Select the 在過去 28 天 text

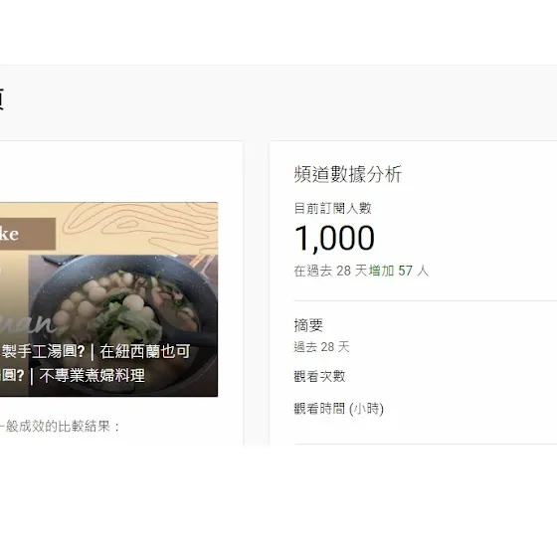(330, 271)
